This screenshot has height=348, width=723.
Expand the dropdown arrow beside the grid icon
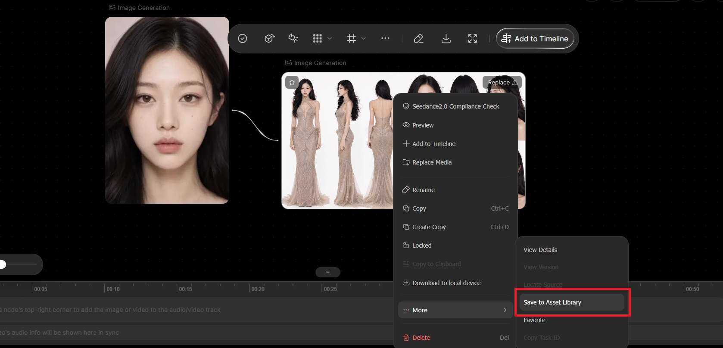330,39
